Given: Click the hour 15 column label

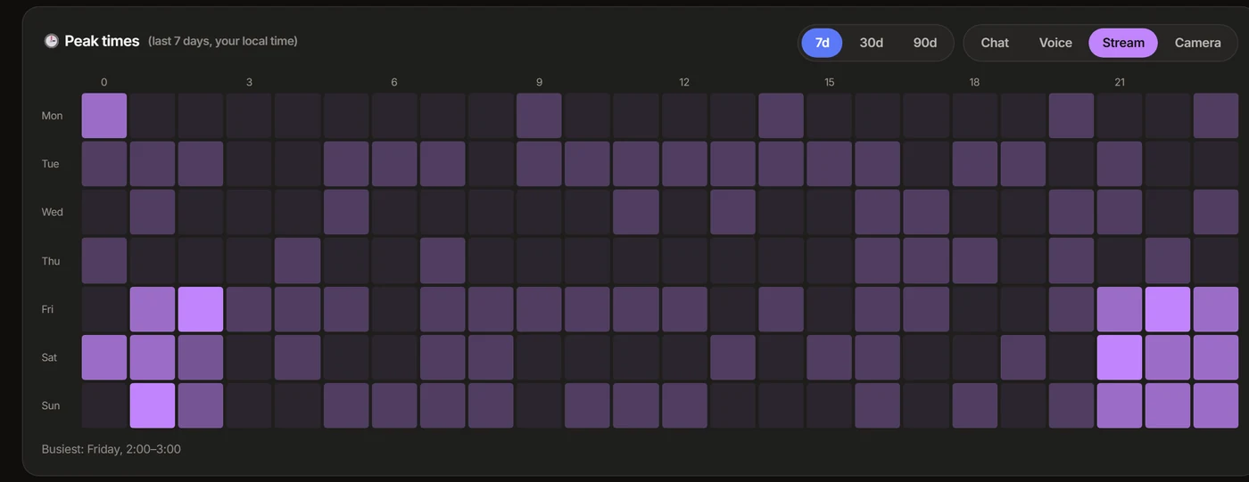Looking at the screenshot, I should pos(830,82).
